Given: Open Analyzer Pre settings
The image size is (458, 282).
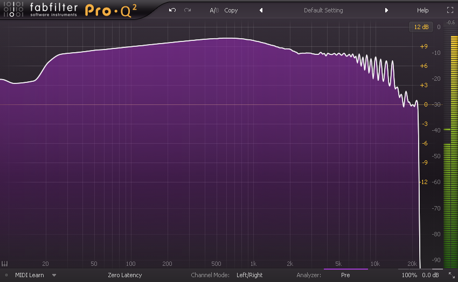Looking at the screenshot, I should (x=345, y=275).
